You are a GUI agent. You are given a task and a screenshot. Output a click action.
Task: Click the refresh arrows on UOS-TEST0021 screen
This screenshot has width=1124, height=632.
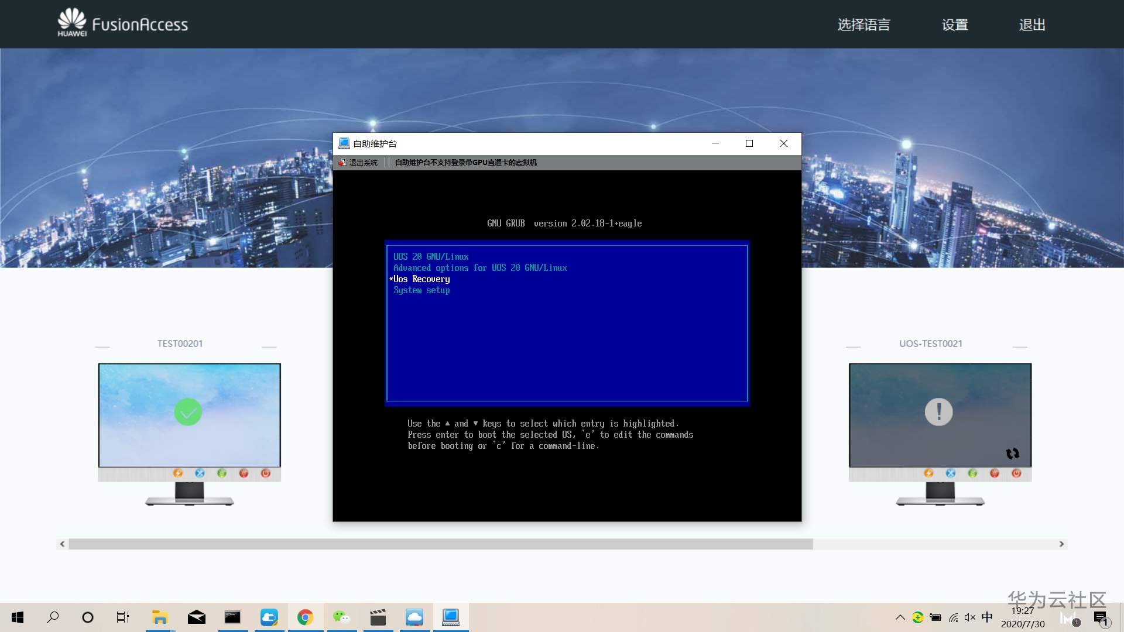(x=1012, y=454)
